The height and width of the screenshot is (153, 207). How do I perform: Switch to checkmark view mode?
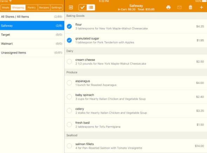point(82,7)
